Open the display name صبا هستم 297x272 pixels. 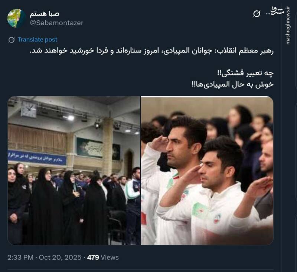(x=45, y=14)
